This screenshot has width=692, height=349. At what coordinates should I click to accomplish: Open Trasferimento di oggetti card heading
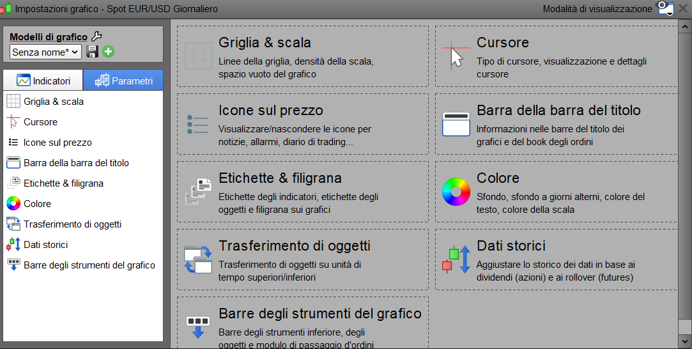[x=295, y=245]
